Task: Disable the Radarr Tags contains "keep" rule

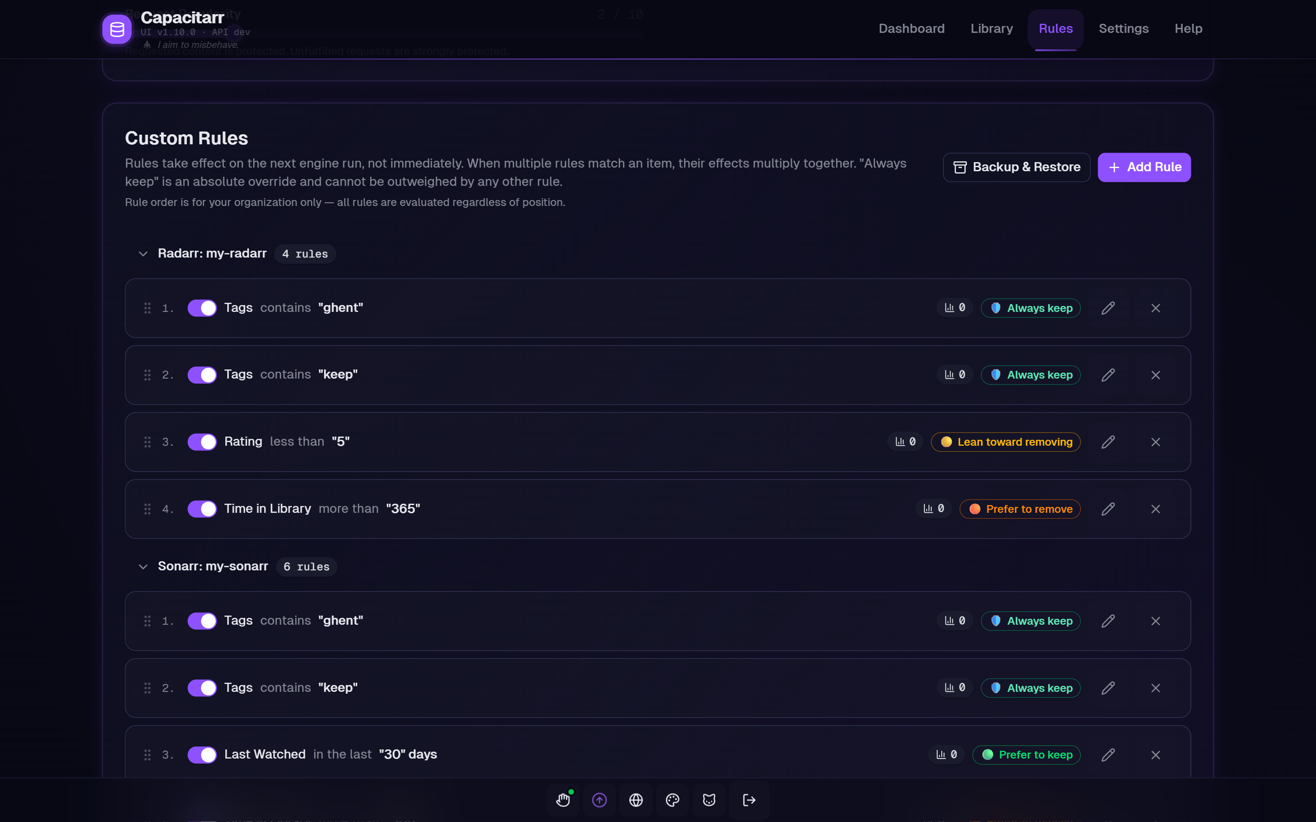Action: click(202, 375)
